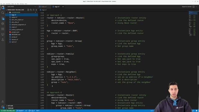Click Export to server button
This screenshot has height=112, width=199.
coord(187,7)
